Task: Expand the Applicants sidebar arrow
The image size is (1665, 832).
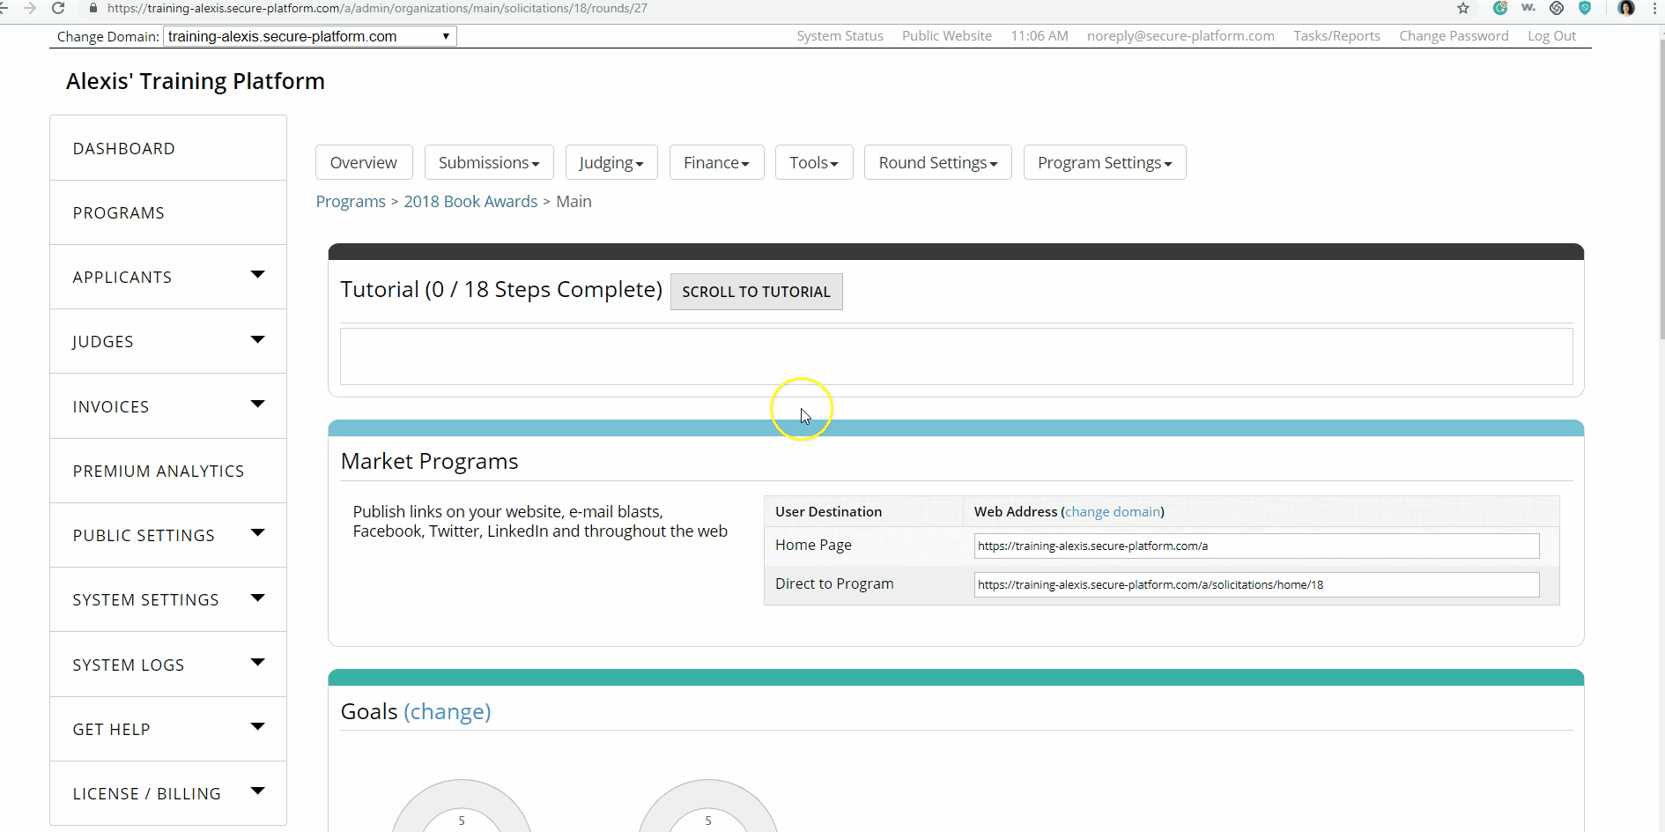Action: (257, 275)
